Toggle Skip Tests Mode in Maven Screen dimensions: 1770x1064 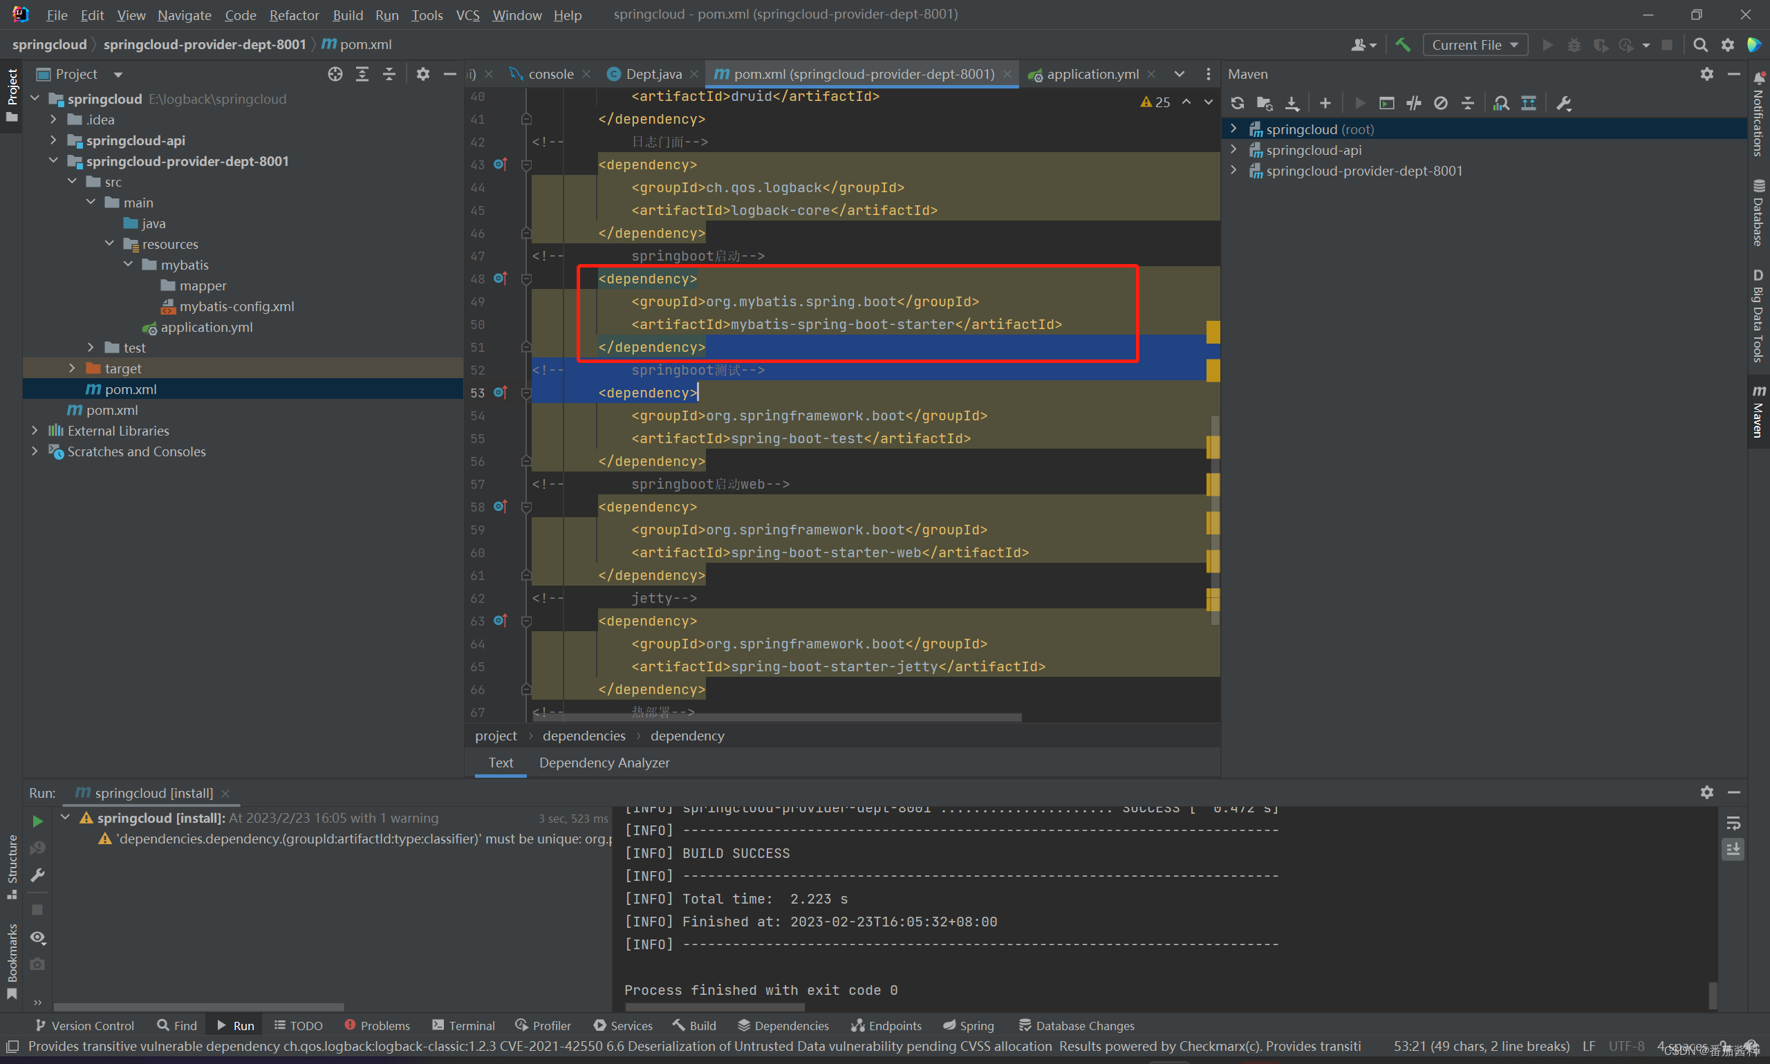(1441, 103)
